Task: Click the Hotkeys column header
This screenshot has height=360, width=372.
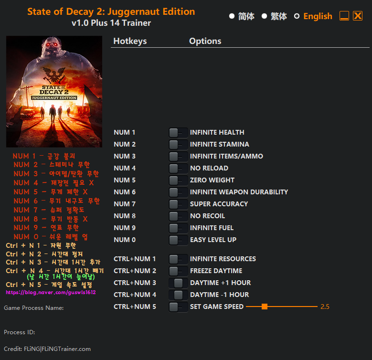Action: pos(130,41)
